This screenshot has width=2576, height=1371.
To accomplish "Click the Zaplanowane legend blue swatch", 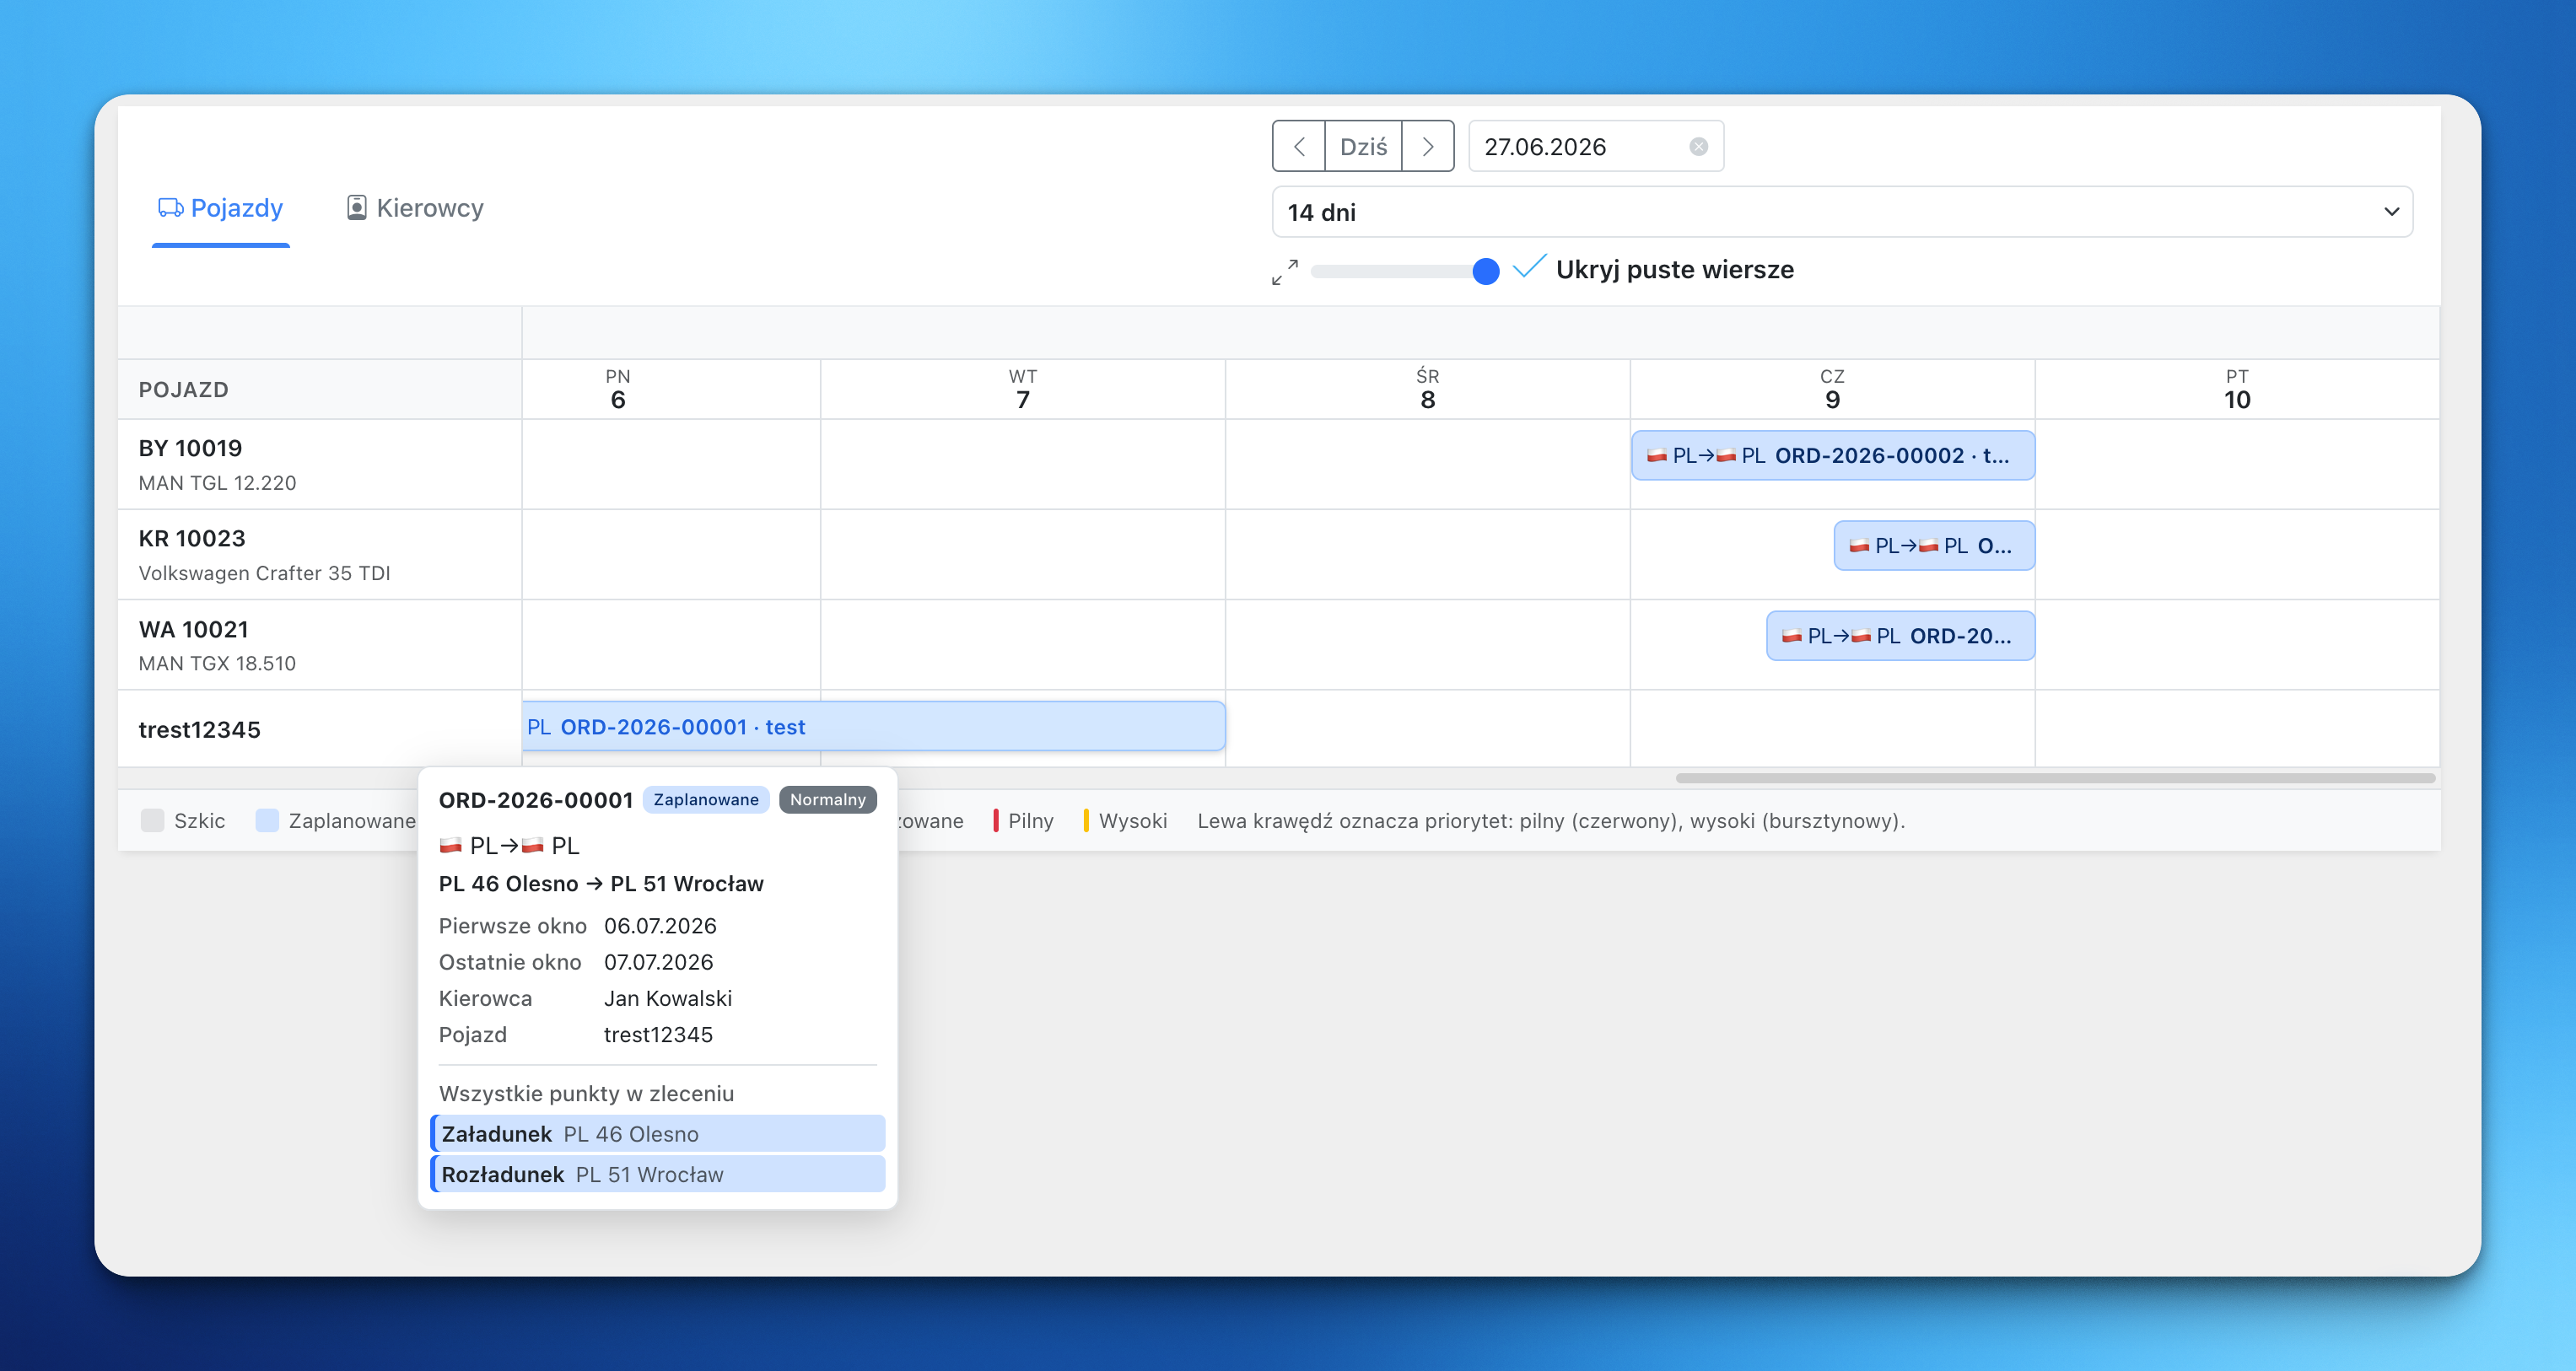I will click(267, 820).
